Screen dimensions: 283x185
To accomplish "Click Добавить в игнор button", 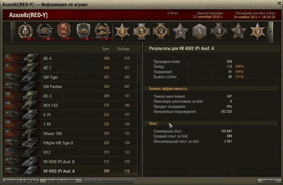I will (x=61, y=181).
